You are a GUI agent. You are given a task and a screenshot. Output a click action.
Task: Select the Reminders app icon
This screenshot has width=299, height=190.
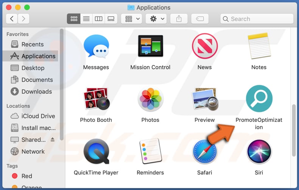[151, 152]
